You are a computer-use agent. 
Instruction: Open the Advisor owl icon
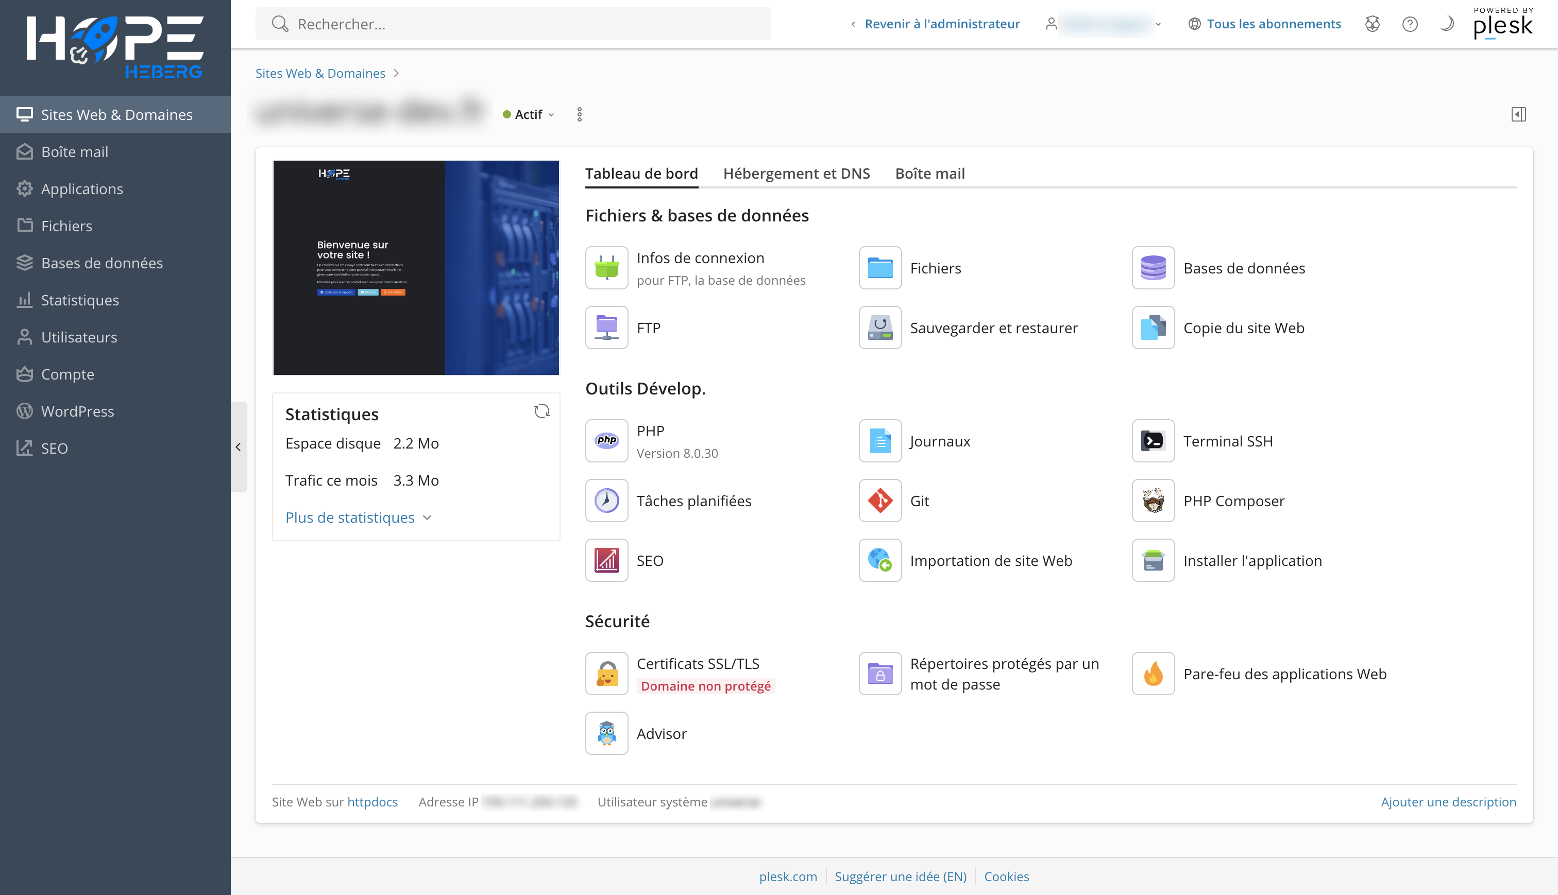pos(606,733)
